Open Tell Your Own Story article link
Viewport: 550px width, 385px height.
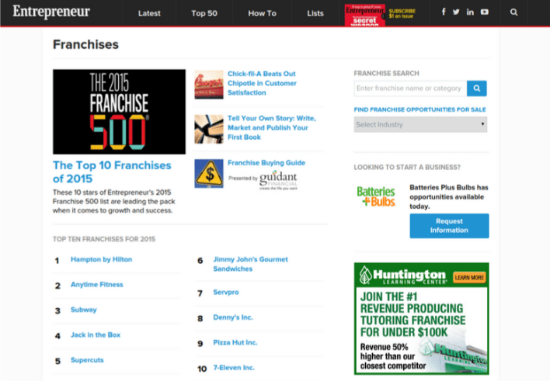coord(271,127)
